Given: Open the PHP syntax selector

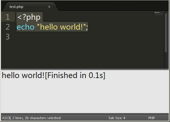Looking at the screenshot, I should click(x=152, y=118).
